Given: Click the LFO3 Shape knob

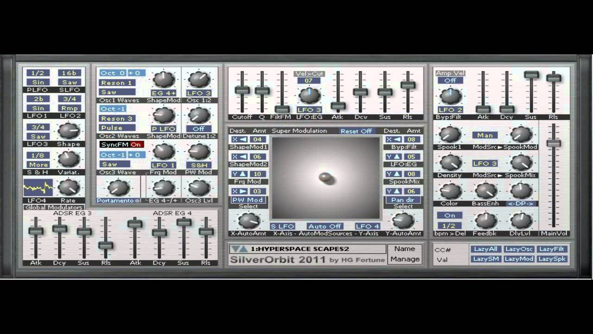Looking at the screenshot, I should coord(68,131).
